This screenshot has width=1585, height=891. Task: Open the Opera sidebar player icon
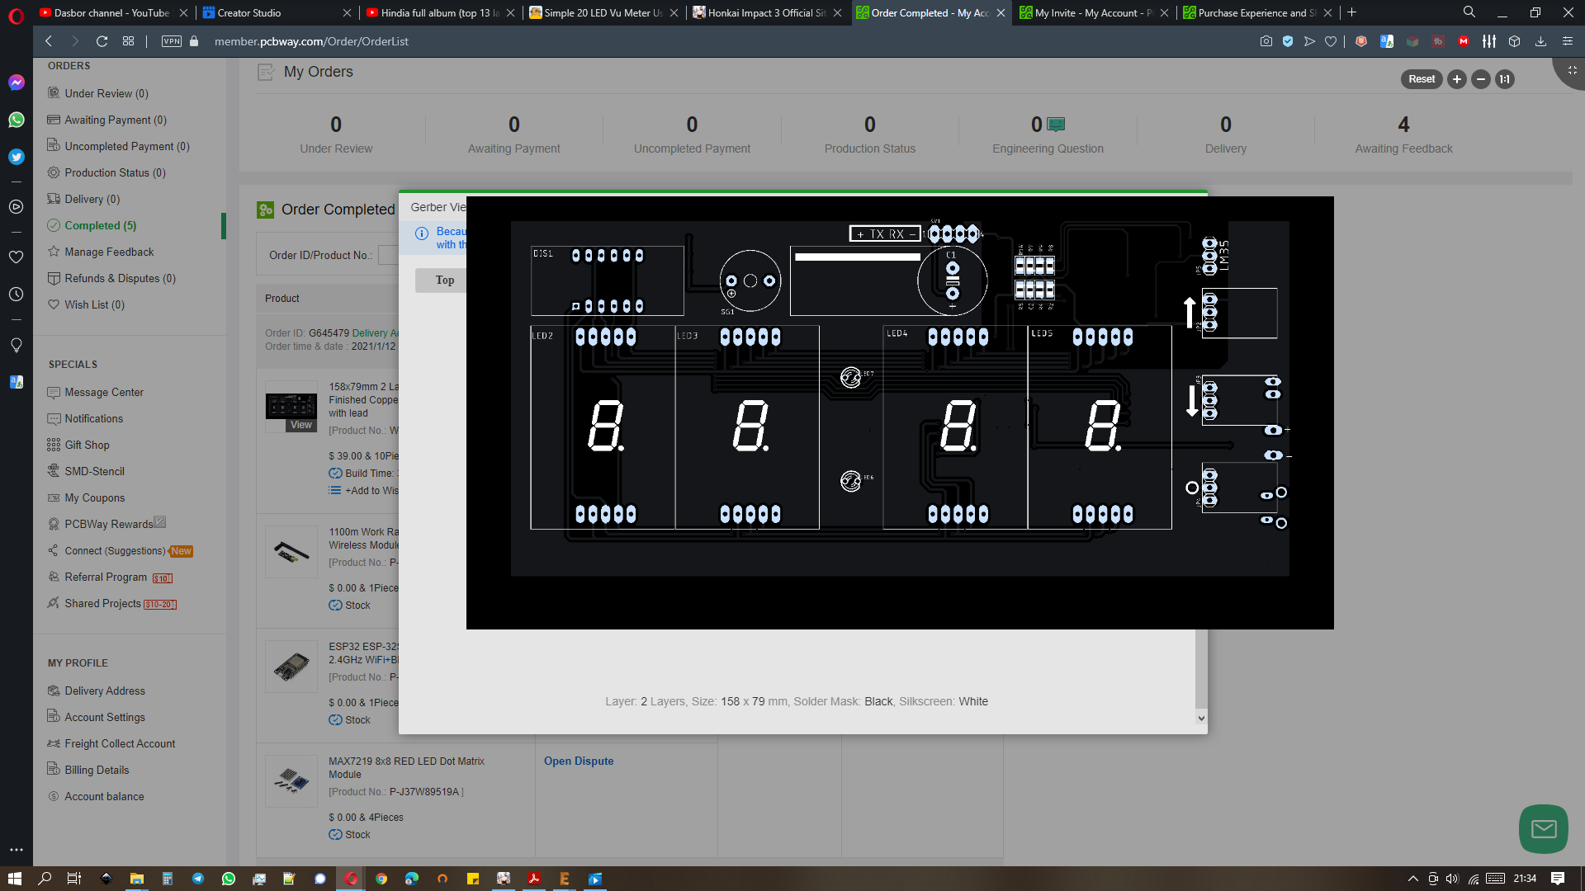(17, 207)
